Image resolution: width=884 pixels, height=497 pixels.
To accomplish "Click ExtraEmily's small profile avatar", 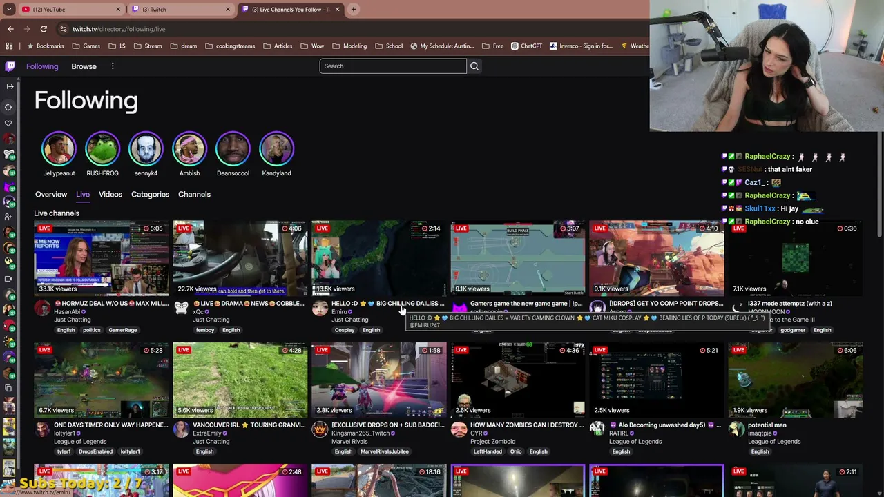I will (x=181, y=430).
